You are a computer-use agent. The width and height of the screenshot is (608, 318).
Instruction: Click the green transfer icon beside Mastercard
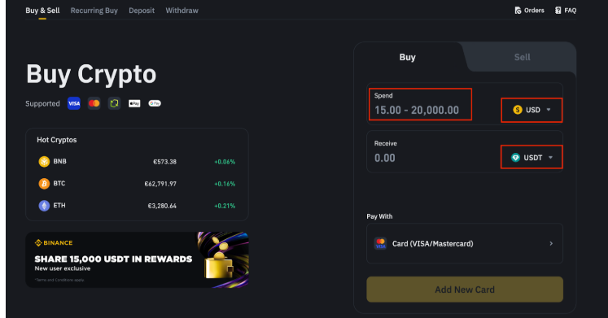pyautogui.click(x=114, y=103)
